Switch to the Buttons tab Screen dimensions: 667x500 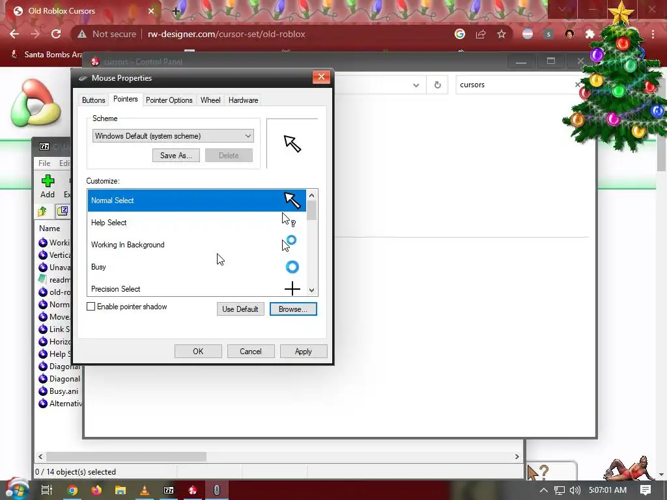coord(93,100)
